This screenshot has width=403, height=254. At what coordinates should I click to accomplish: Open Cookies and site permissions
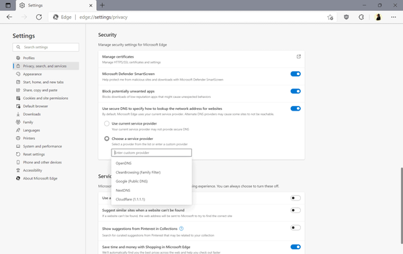pyautogui.click(x=46, y=98)
